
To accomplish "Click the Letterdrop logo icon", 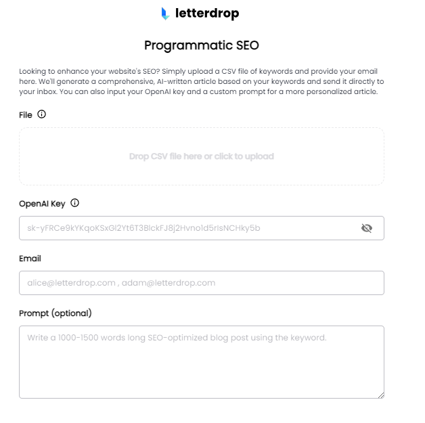I will [165, 14].
